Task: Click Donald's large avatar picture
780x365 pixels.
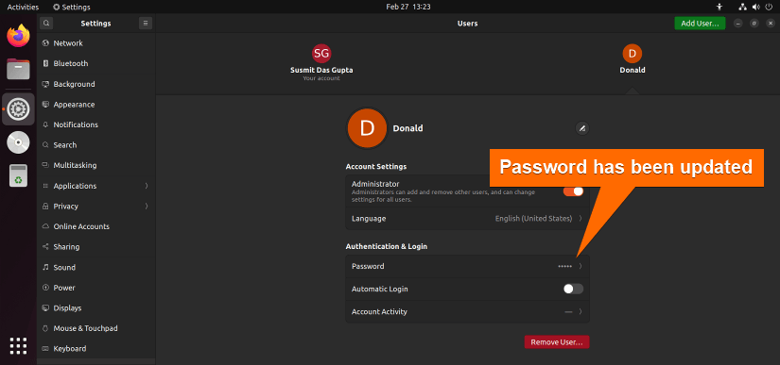Action: (x=367, y=128)
